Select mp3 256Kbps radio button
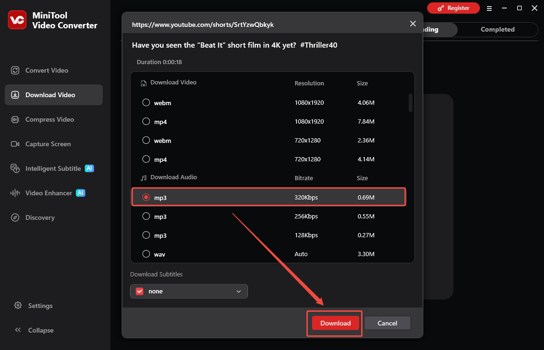544x350 pixels. 146,216
